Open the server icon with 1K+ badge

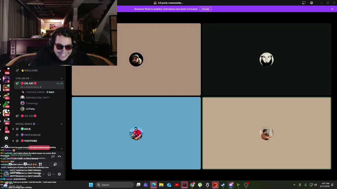coord(6,96)
